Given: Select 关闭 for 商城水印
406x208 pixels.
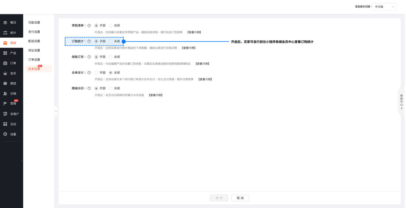Looking at the screenshot, I should pyautogui.click(x=111, y=88).
